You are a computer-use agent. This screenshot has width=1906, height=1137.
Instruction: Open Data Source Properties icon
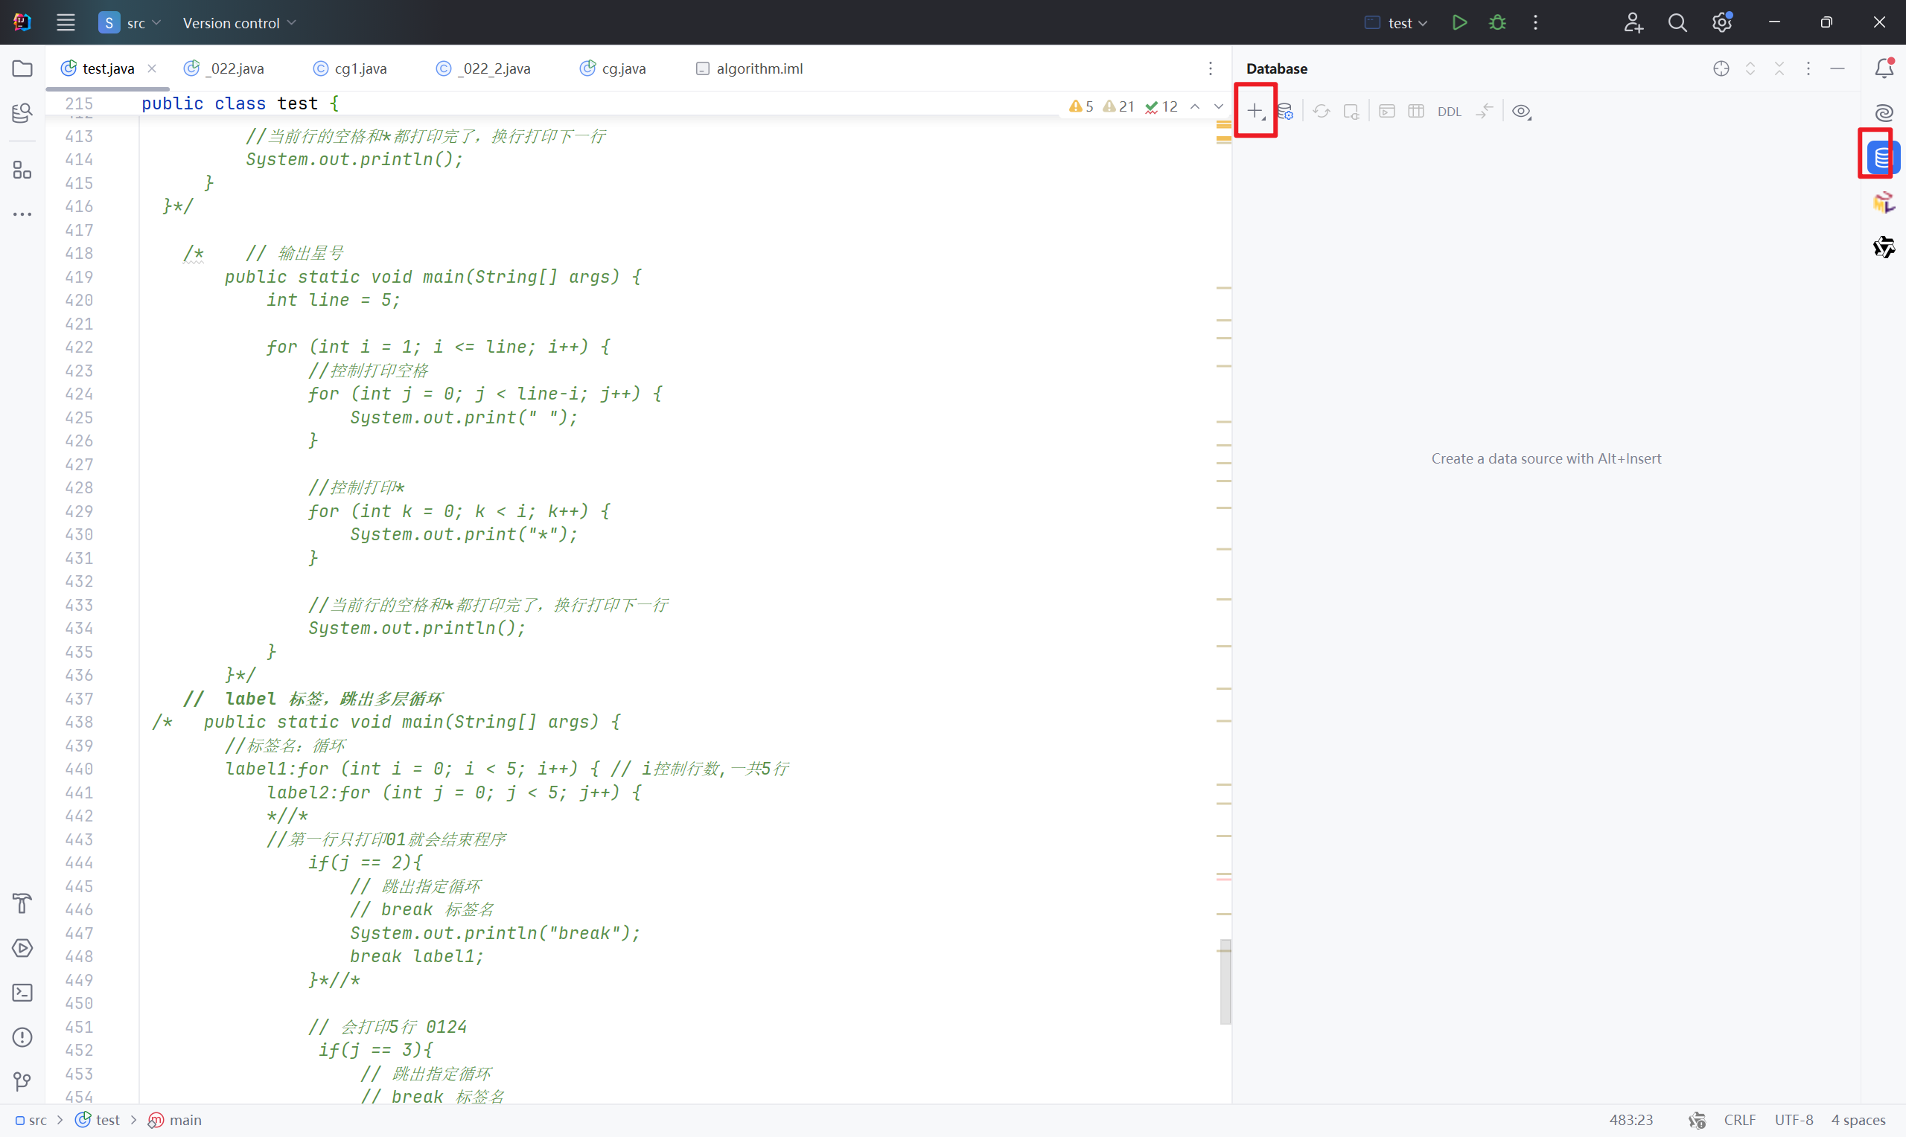click(1285, 111)
